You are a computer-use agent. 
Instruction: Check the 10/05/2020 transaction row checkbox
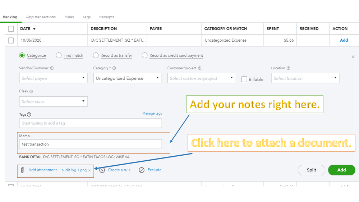(11, 40)
